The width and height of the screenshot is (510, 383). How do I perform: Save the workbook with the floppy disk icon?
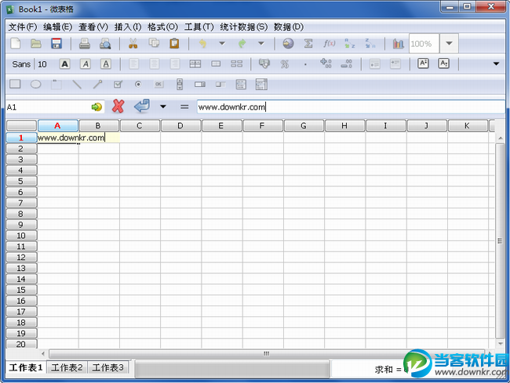(56, 43)
